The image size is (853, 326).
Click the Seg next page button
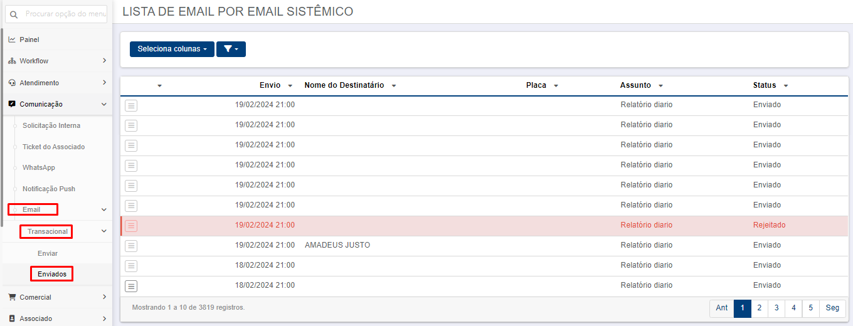[832, 308]
